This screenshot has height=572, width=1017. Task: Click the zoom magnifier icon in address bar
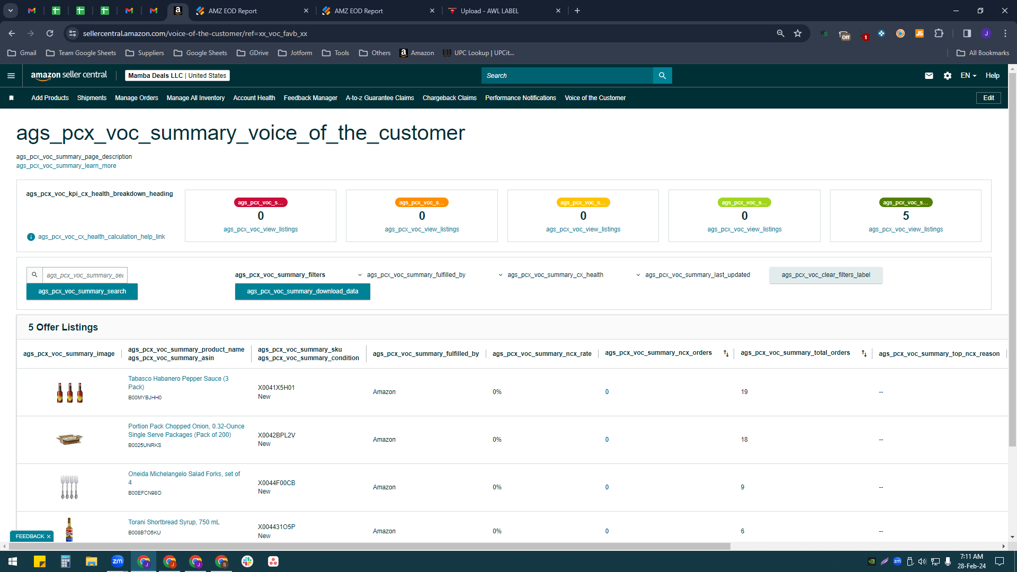pos(780,33)
